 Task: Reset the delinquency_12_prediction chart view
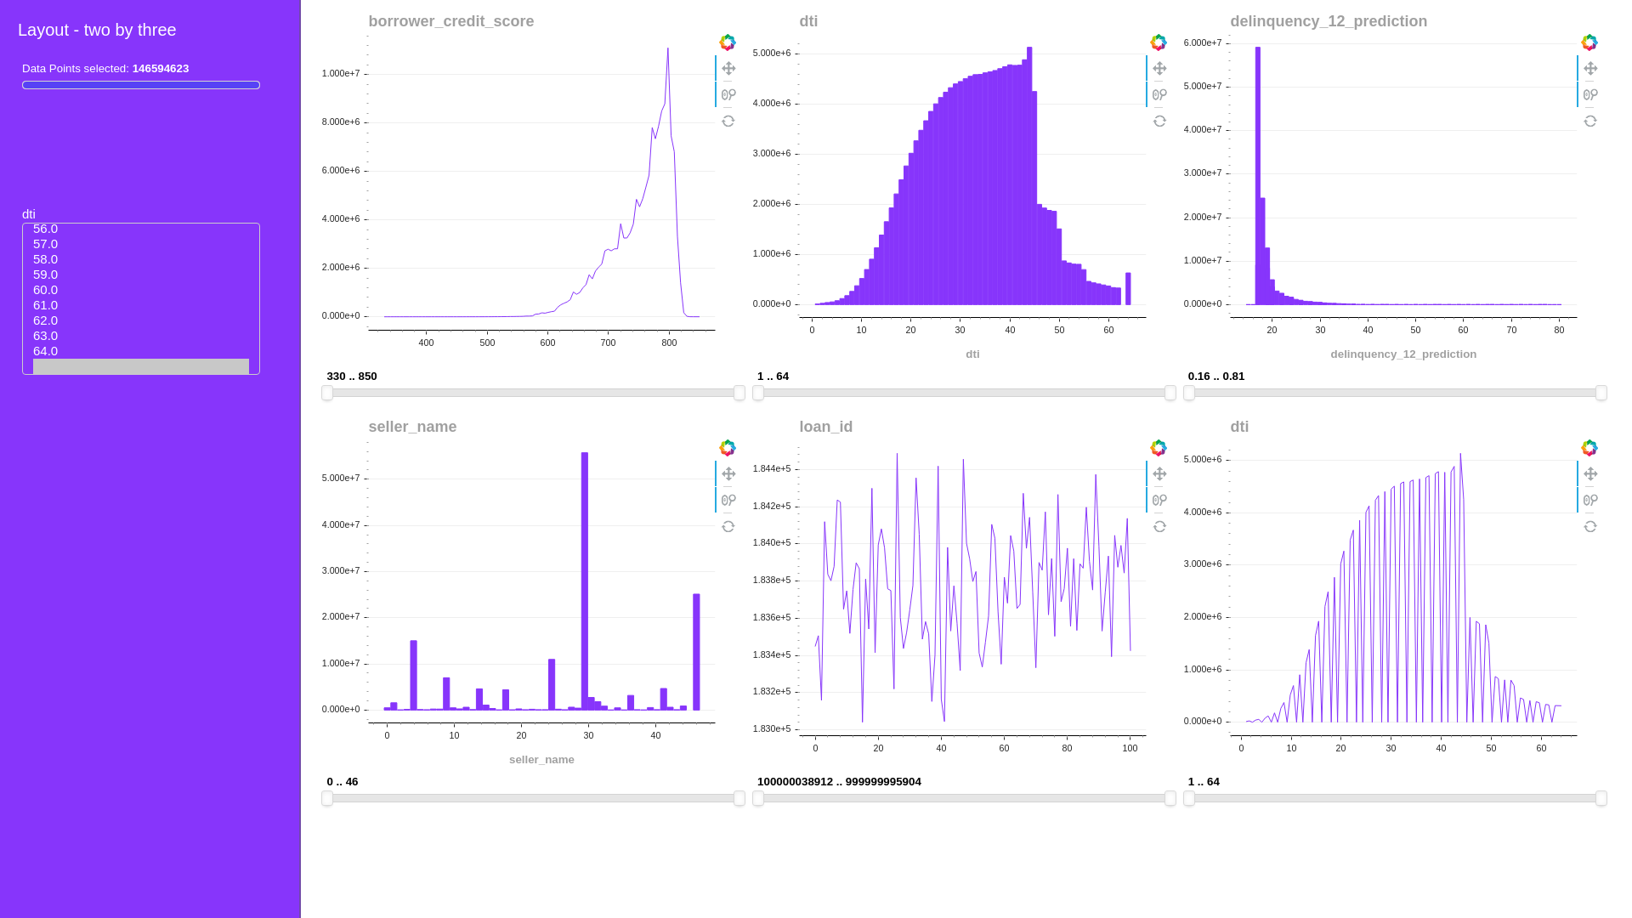(x=1590, y=122)
